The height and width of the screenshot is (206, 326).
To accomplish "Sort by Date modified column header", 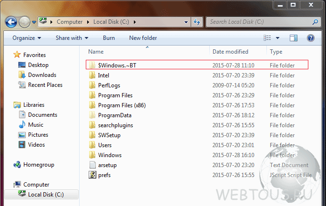I will point(230,52).
